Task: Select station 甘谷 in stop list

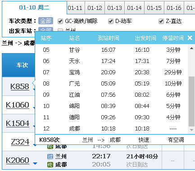Action: (74, 50)
